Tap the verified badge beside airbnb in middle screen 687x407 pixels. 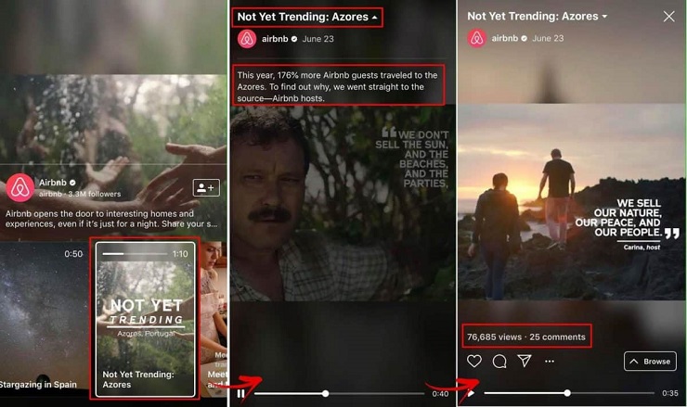click(294, 39)
